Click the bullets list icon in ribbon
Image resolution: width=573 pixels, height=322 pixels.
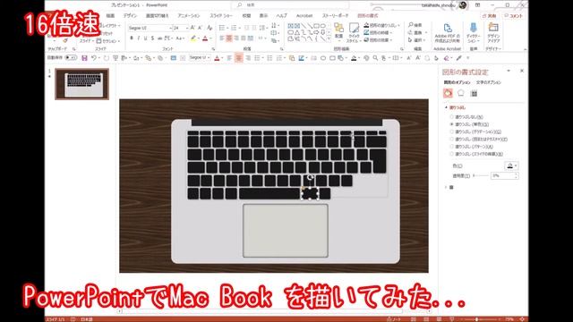(x=222, y=28)
